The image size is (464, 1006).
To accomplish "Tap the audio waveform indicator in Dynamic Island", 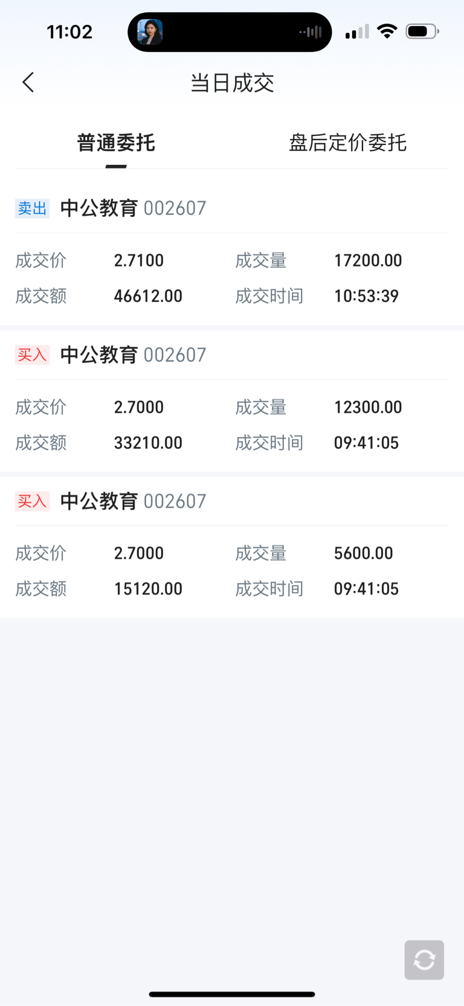I will click(x=311, y=32).
